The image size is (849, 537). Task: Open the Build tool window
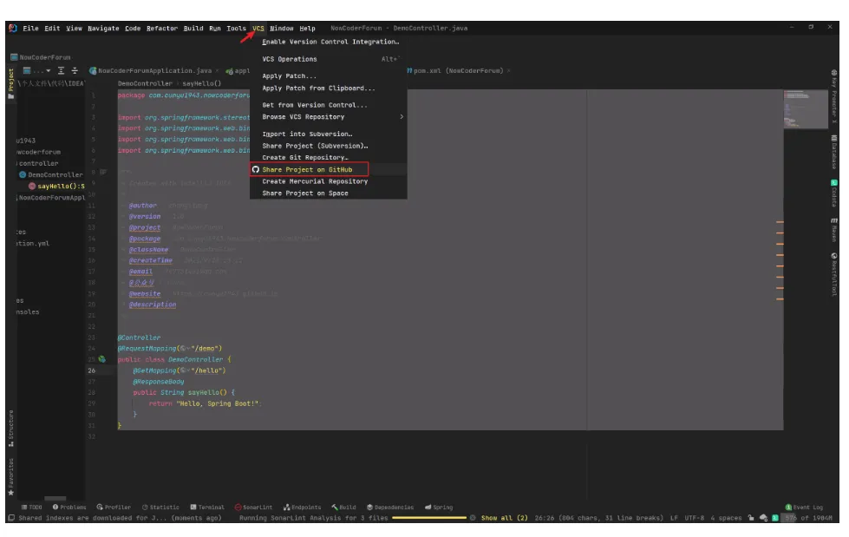[343, 508]
